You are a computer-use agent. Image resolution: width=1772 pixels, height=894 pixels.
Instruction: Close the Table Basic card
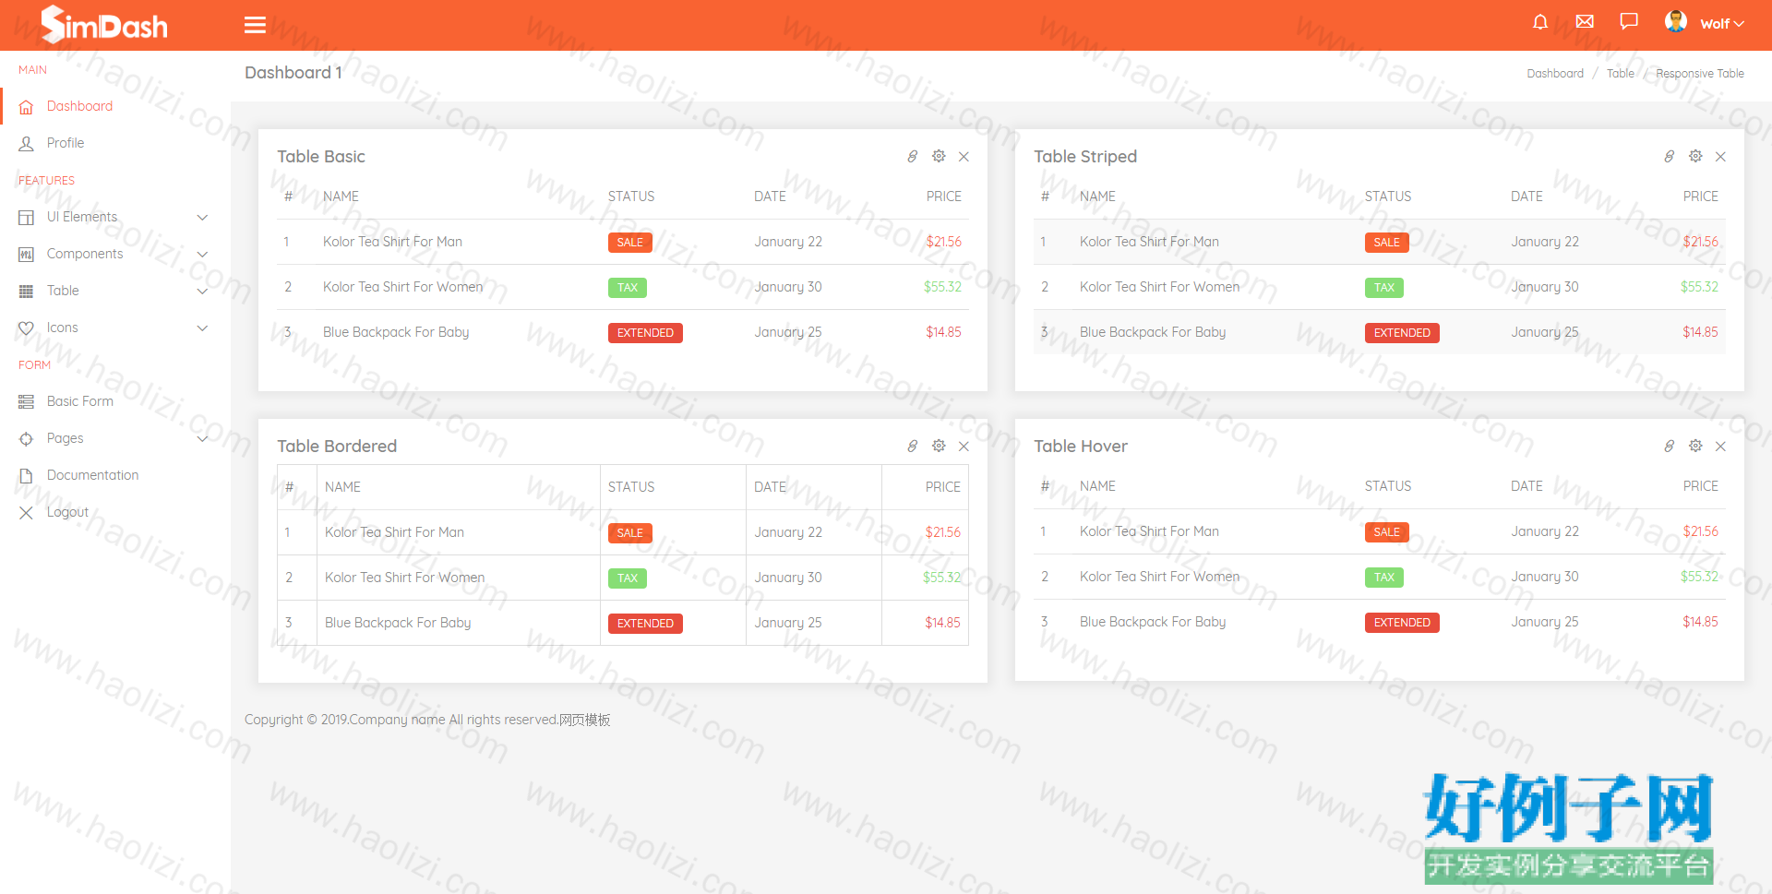pyautogui.click(x=964, y=157)
